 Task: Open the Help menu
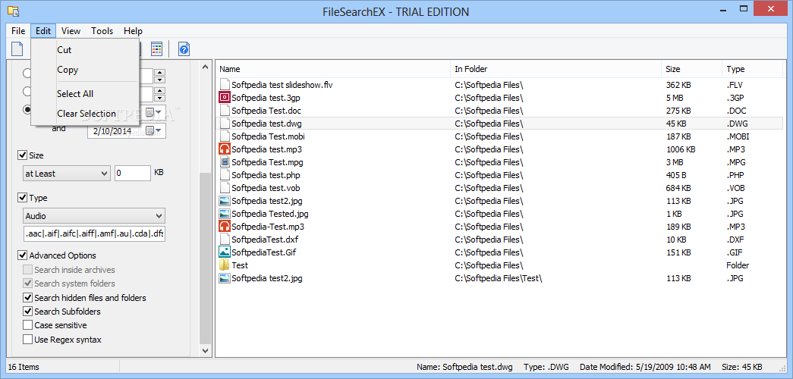click(133, 31)
